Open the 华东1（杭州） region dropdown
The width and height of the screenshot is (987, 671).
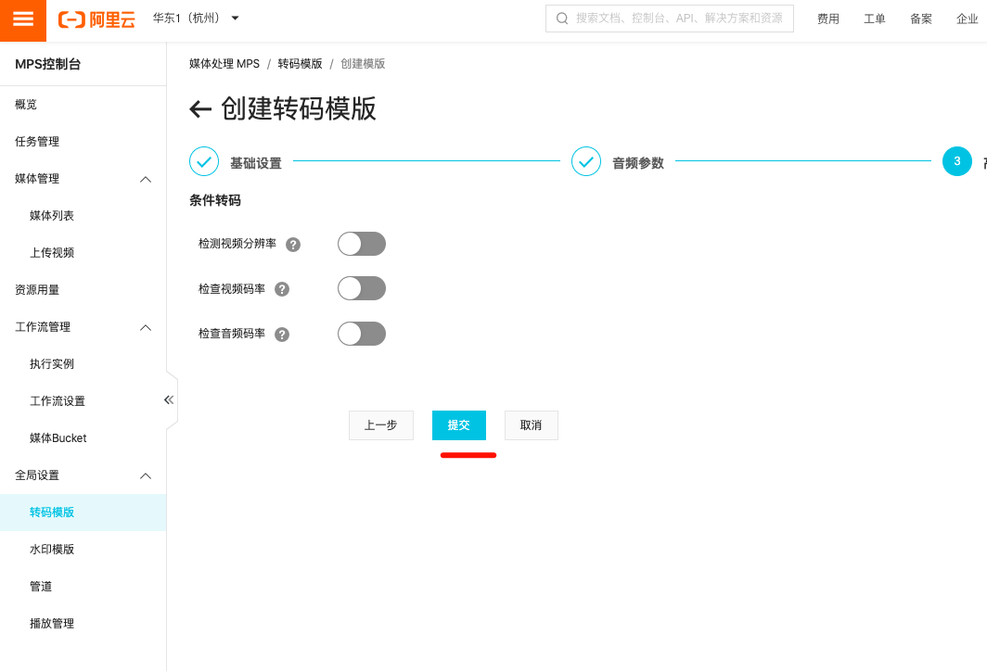196,19
